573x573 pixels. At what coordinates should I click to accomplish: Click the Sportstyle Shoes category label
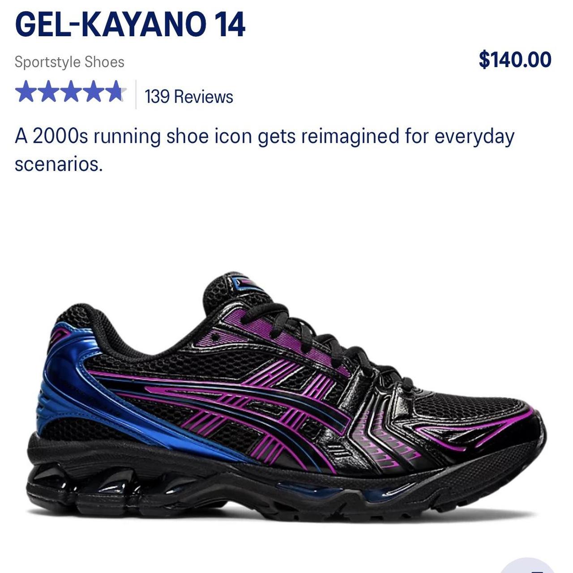pos(69,62)
